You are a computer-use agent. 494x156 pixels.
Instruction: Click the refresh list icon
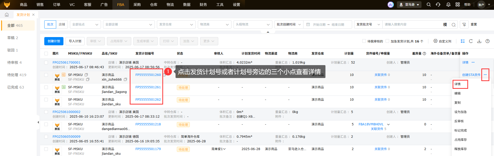471,41
